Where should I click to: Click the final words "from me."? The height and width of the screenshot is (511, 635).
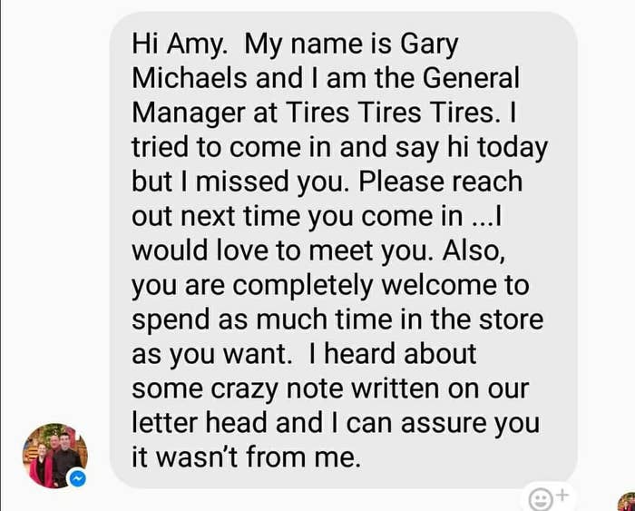302,457
